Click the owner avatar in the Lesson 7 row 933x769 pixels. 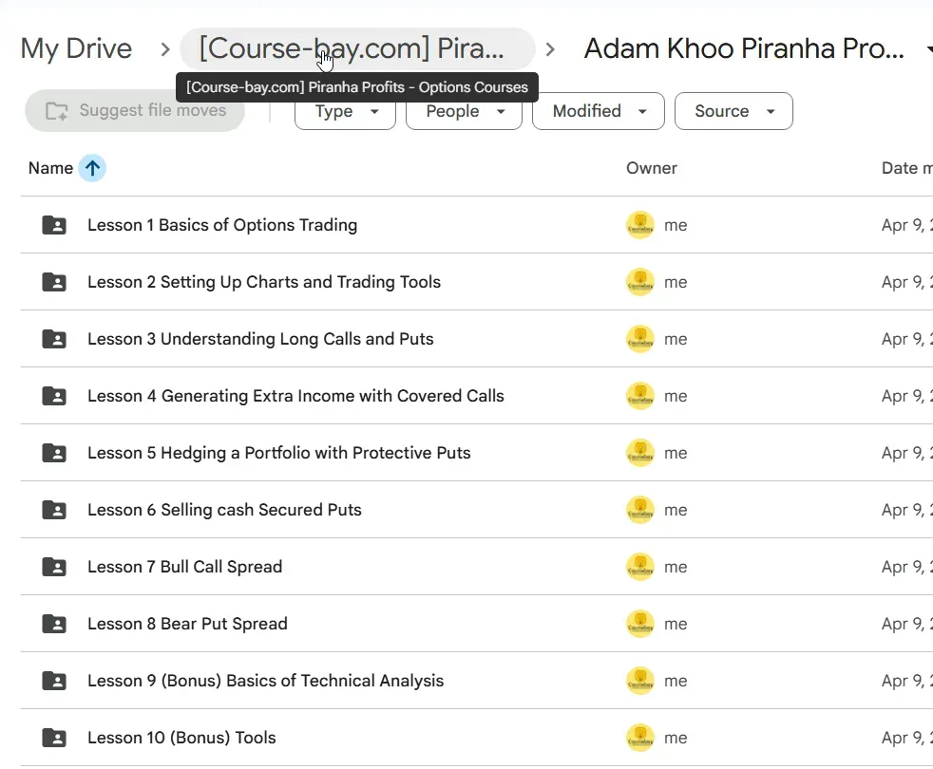coord(640,567)
